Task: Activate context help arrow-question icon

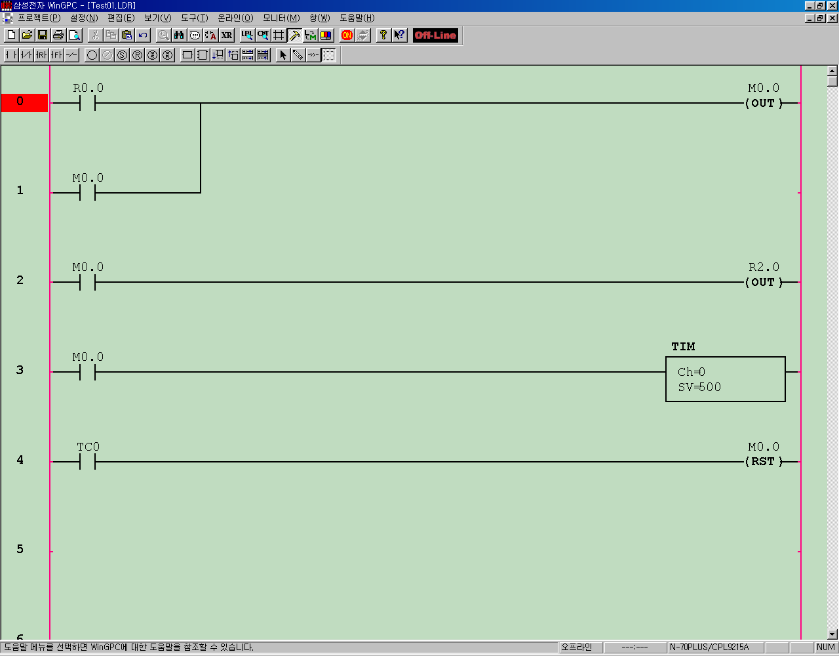Action: pos(399,35)
